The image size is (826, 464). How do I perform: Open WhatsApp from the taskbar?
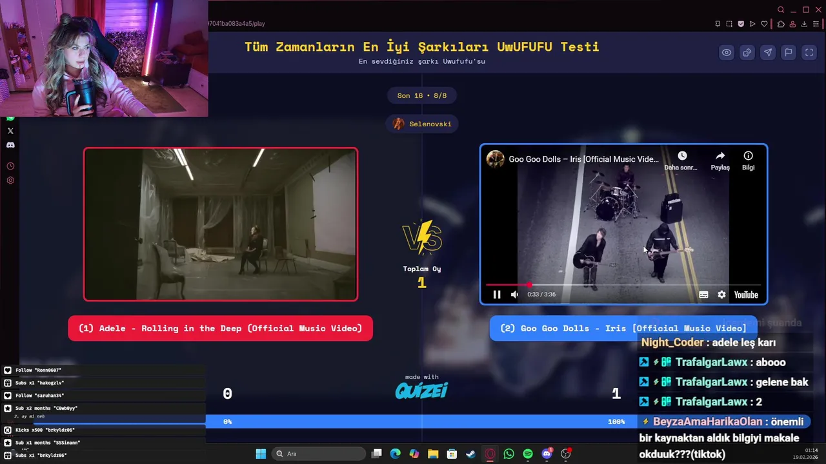[x=509, y=454]
